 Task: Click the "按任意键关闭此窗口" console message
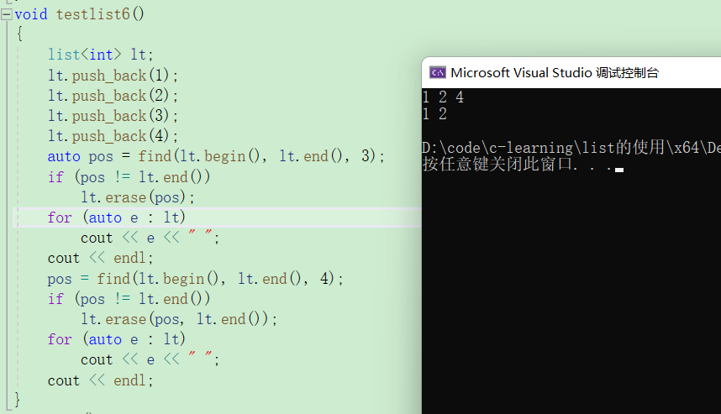click(x=518, y=164)
